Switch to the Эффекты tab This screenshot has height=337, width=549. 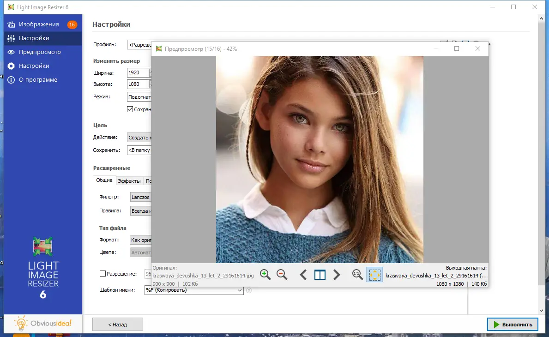point(131,181)
